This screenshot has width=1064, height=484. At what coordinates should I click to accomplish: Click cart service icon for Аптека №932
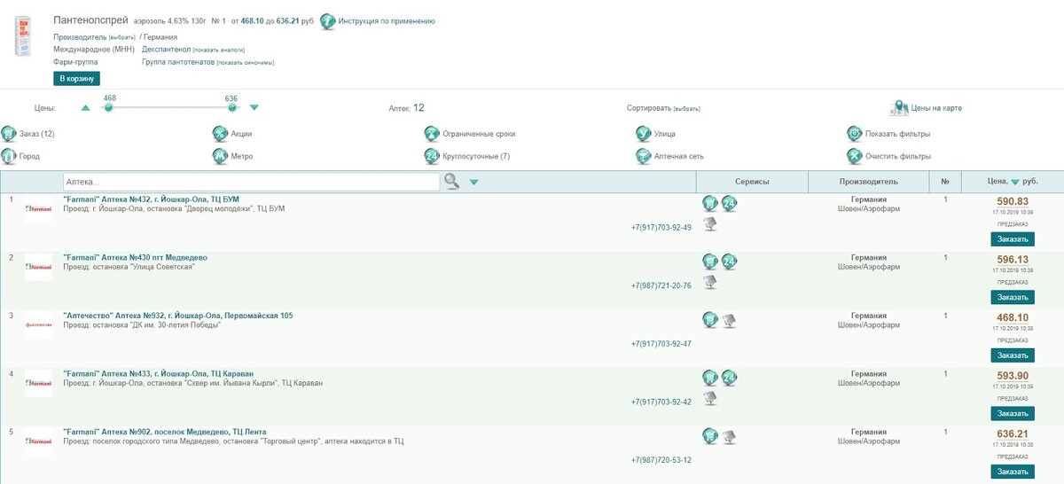click(710, 319)
